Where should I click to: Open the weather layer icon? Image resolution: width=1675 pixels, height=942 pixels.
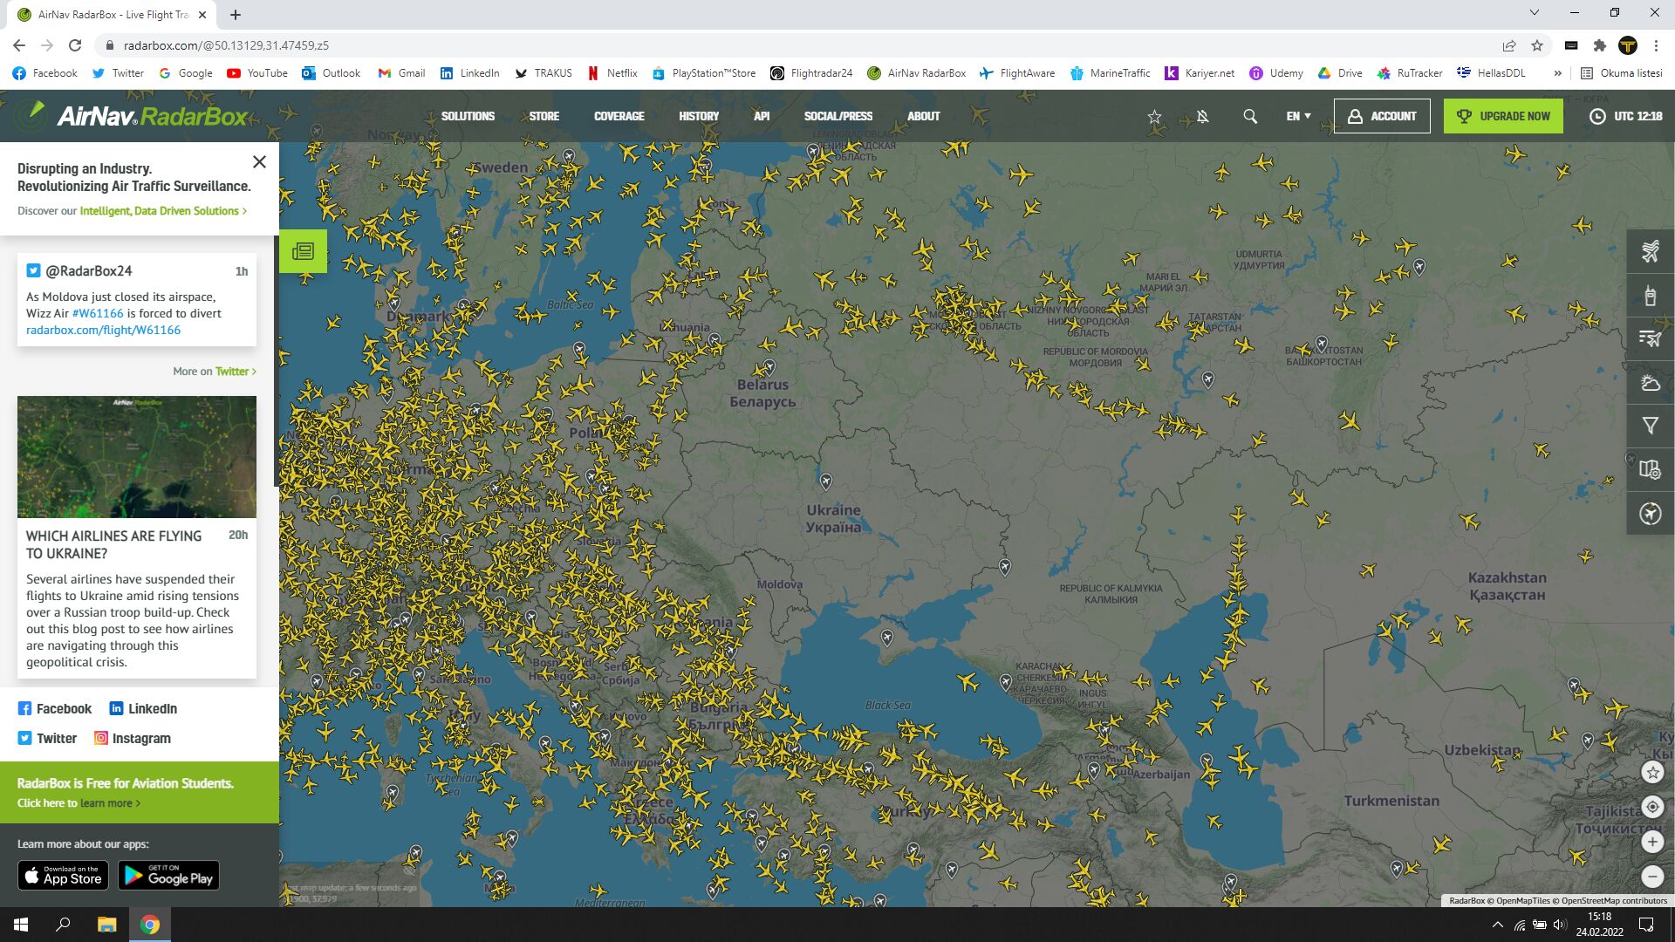pyautogui.click(x=1650, y=383)
